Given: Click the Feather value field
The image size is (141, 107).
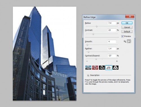Looking at the screenshot, I should click(112, 49).
